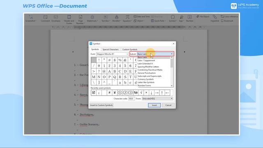Switch to the Special Characters tab
The image size is (263, 148).
(111, 49)
